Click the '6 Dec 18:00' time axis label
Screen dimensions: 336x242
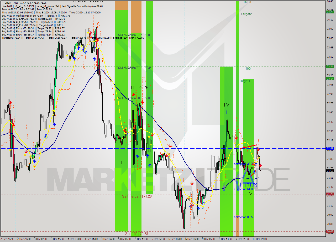tap(192, 239)
